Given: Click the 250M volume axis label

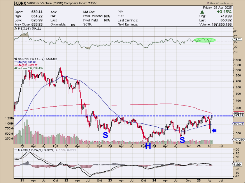Looking at the screenshot, I should pos(9,138).
